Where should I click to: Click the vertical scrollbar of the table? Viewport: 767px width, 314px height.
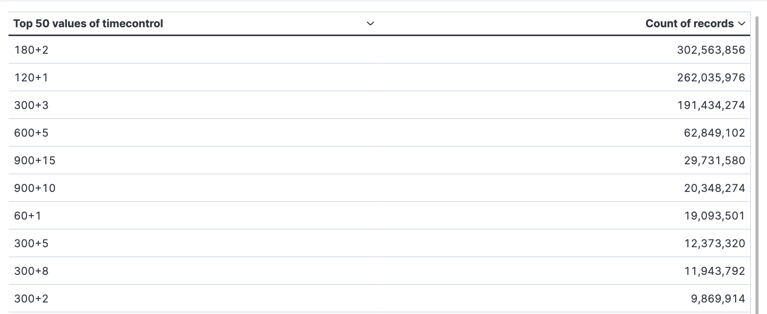pos(757,165)
